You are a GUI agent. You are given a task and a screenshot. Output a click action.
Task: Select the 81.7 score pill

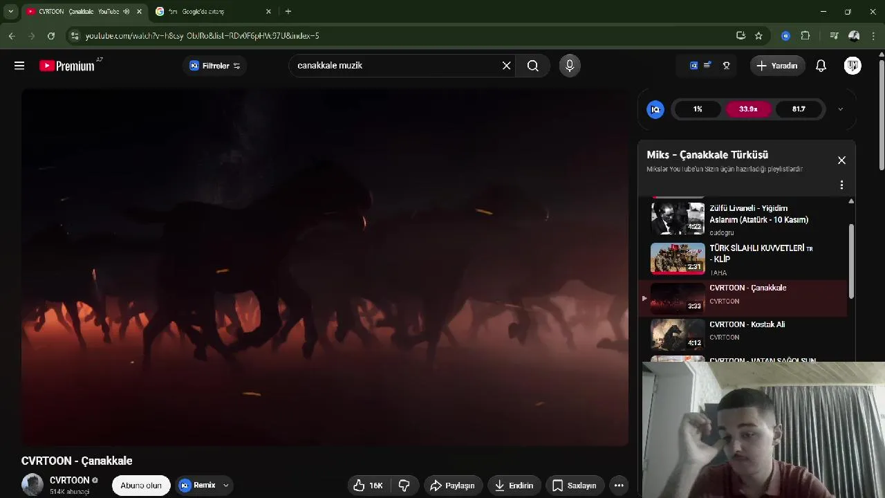pos(799,109)
